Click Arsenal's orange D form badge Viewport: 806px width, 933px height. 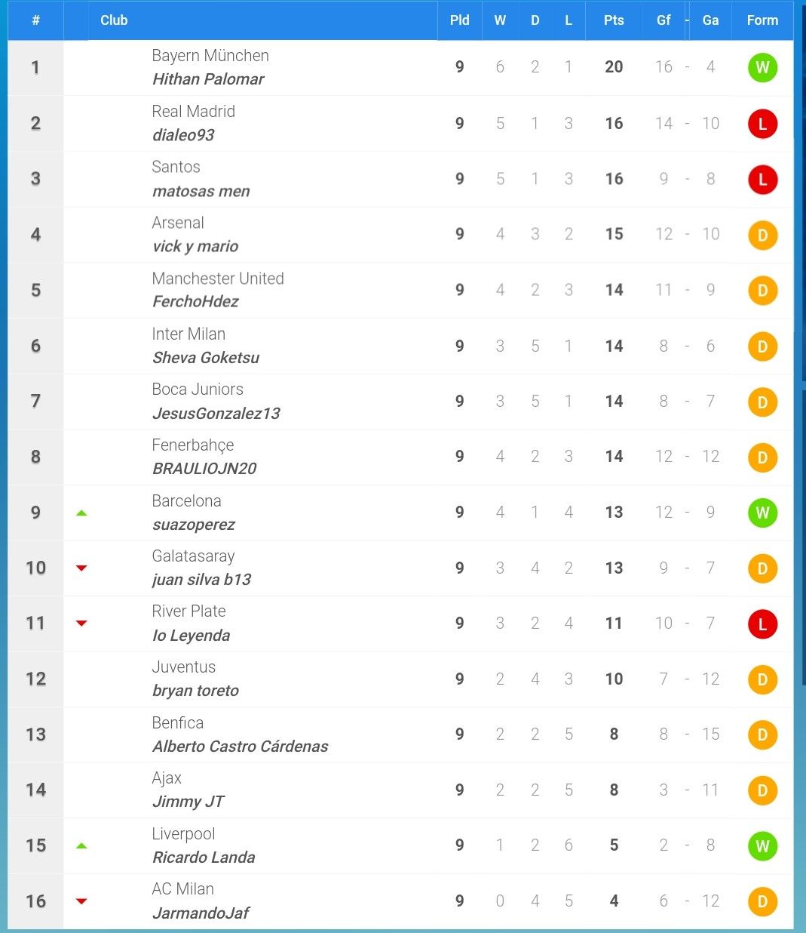(762, 235)
